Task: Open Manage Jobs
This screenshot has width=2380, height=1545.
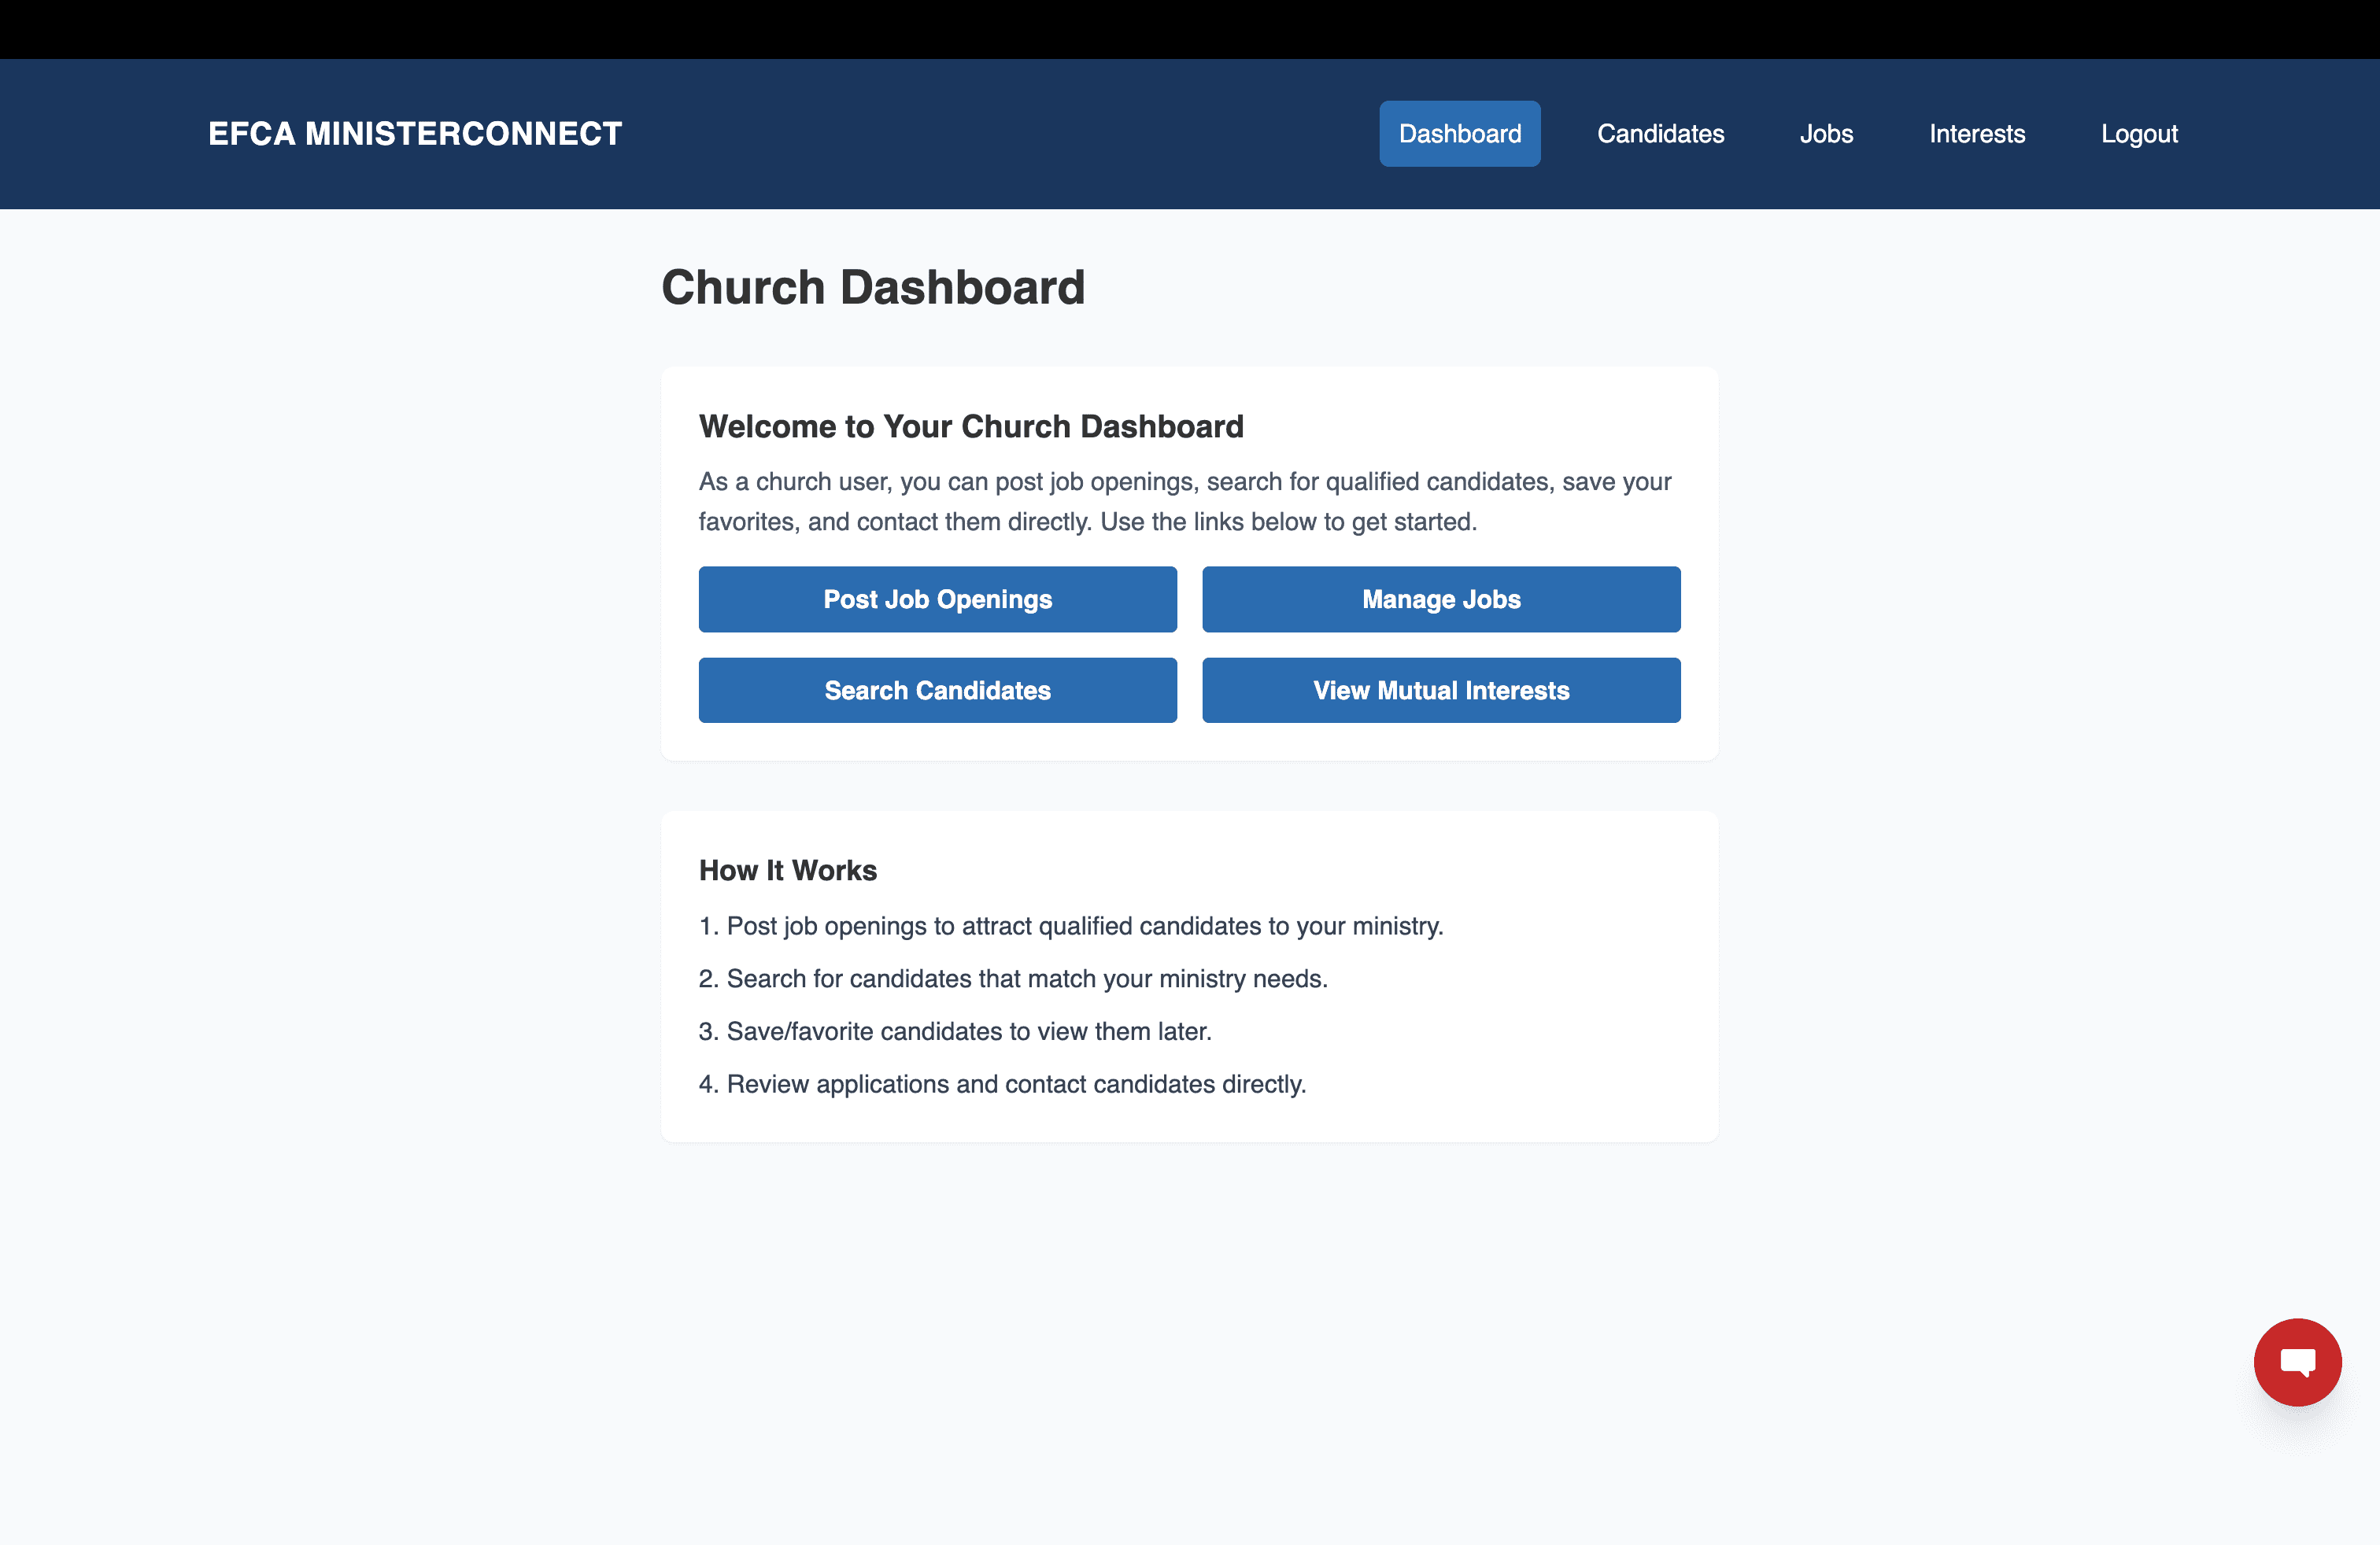Action: [x=1440, y=599]
